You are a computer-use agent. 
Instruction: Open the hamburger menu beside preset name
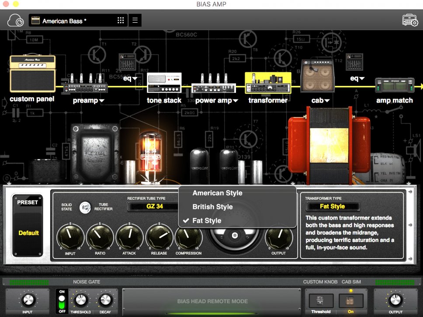(x=135, y=20)
